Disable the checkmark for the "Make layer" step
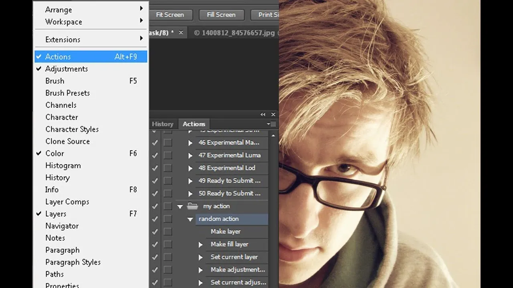 pyautogui.click(x=155, y=232)
